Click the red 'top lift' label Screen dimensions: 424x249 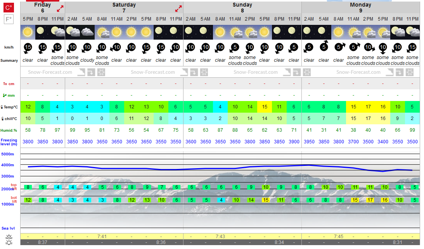click(14, 187)
